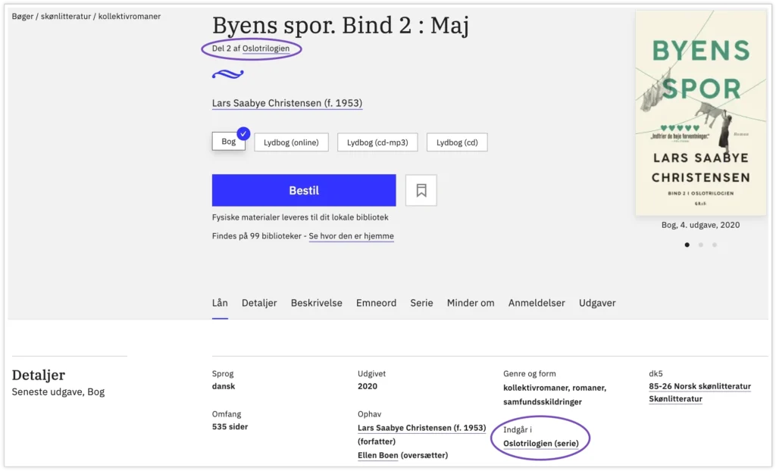The width and height of the screenshot is (776, 471).
Task: Open the Anmeldelser tab
Action: (x=537, y=303)
